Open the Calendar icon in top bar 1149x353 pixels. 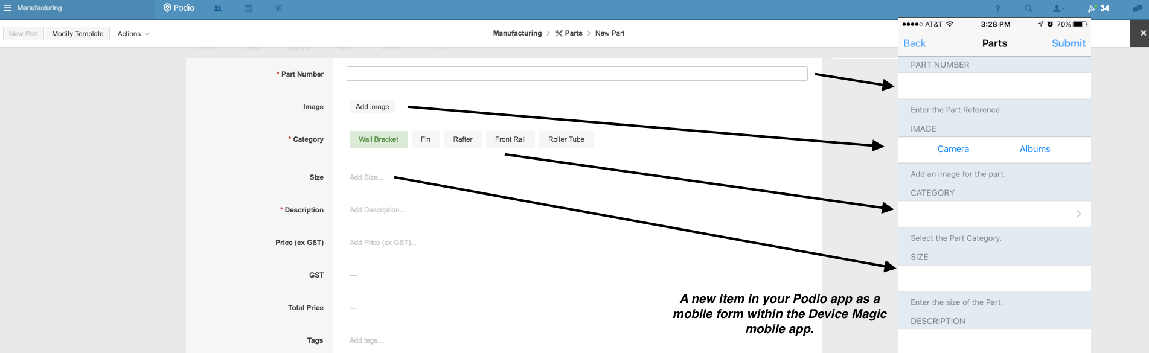(x=248, y=9)
